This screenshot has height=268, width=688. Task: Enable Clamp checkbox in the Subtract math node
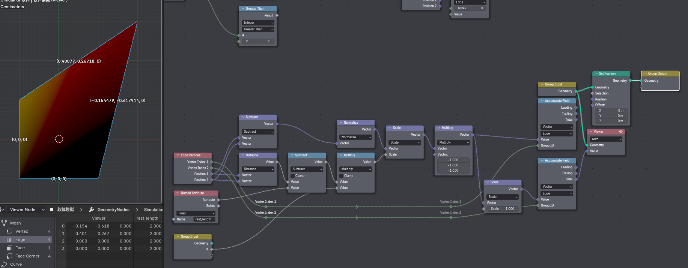tap(293, 176)
